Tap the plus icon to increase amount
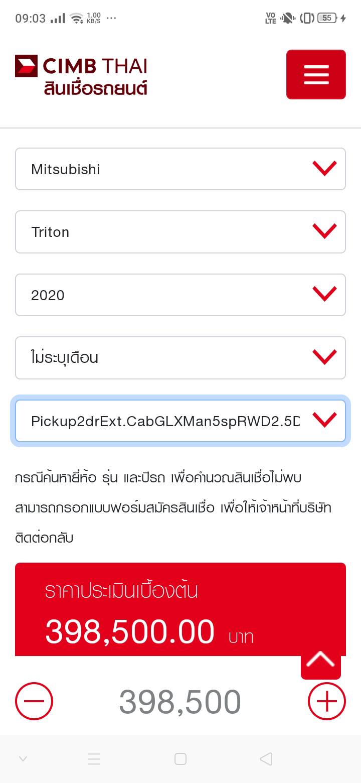This screenshot has width=361, height=783. pos(326,701)
